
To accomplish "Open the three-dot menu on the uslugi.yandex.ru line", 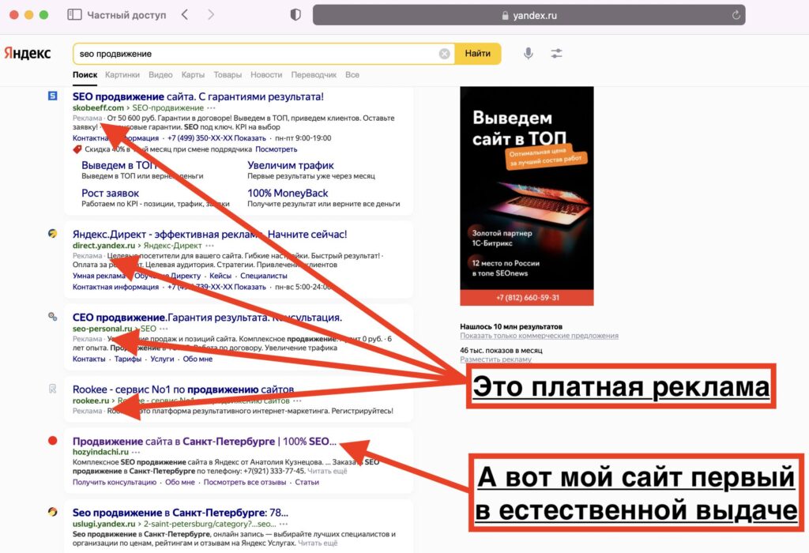I will [x=284, y=524].
